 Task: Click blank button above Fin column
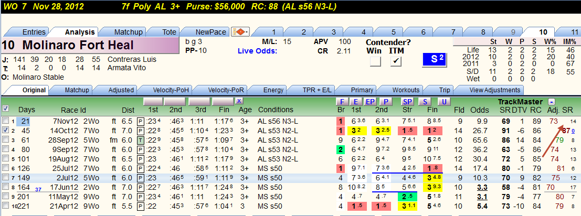[x=223, y=101]
